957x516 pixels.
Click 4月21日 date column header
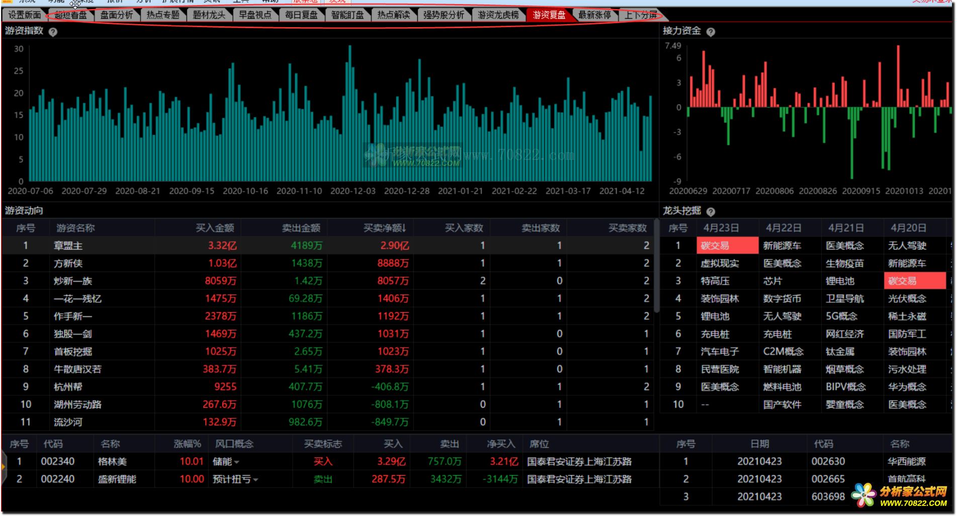[846, 228]
